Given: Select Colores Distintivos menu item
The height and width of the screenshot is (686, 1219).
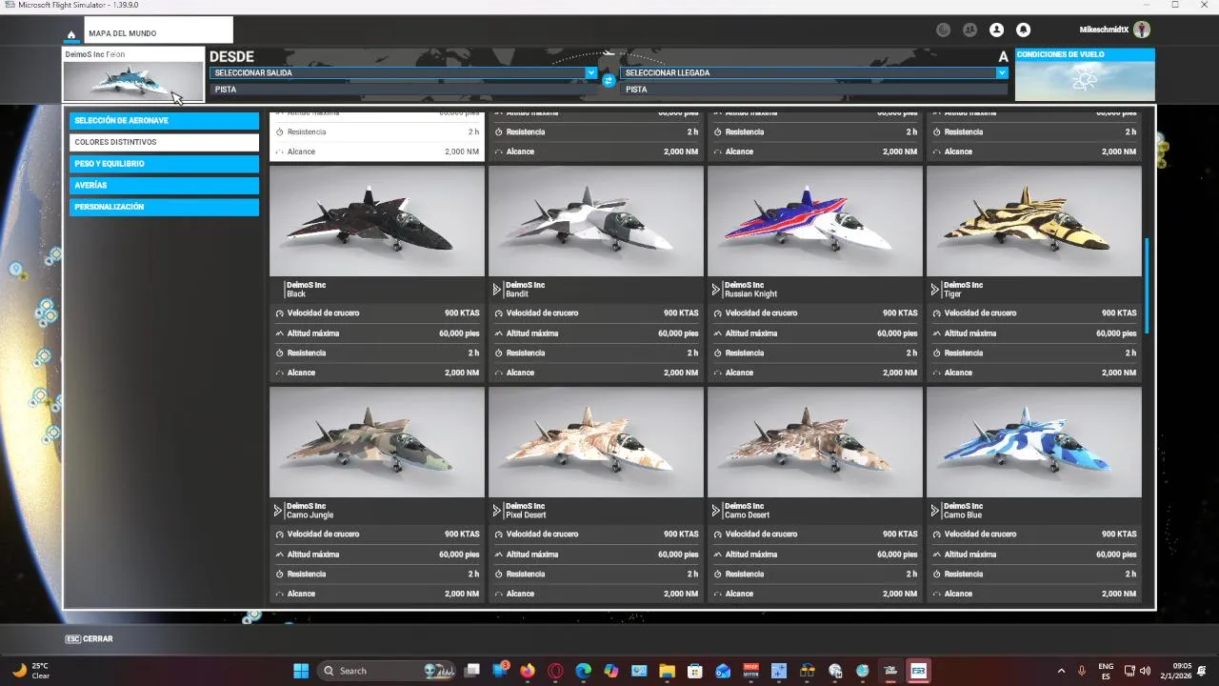Looking at the screenshot, I should (x=164, y=142).
